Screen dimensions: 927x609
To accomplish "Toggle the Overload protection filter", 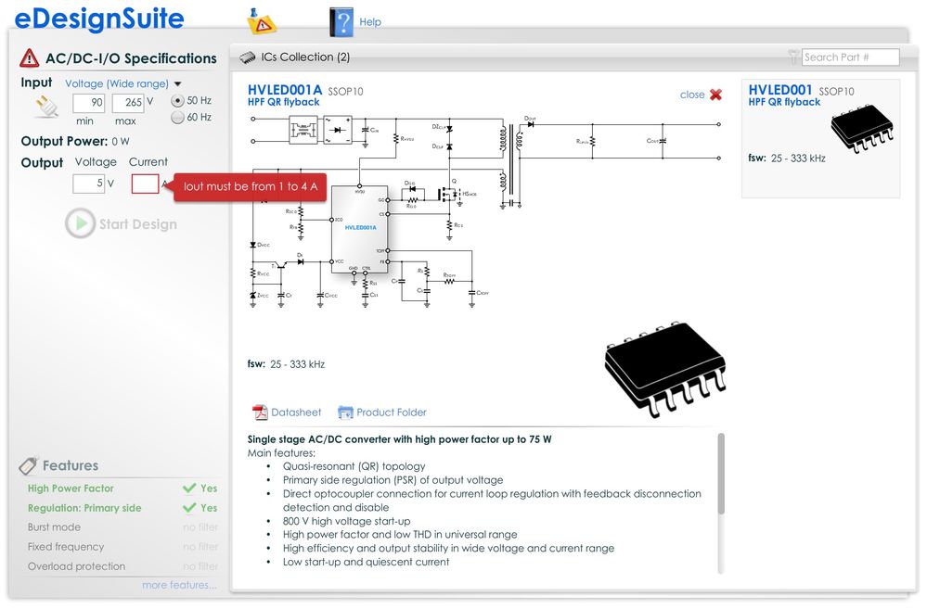I will (x=122, y=566).
